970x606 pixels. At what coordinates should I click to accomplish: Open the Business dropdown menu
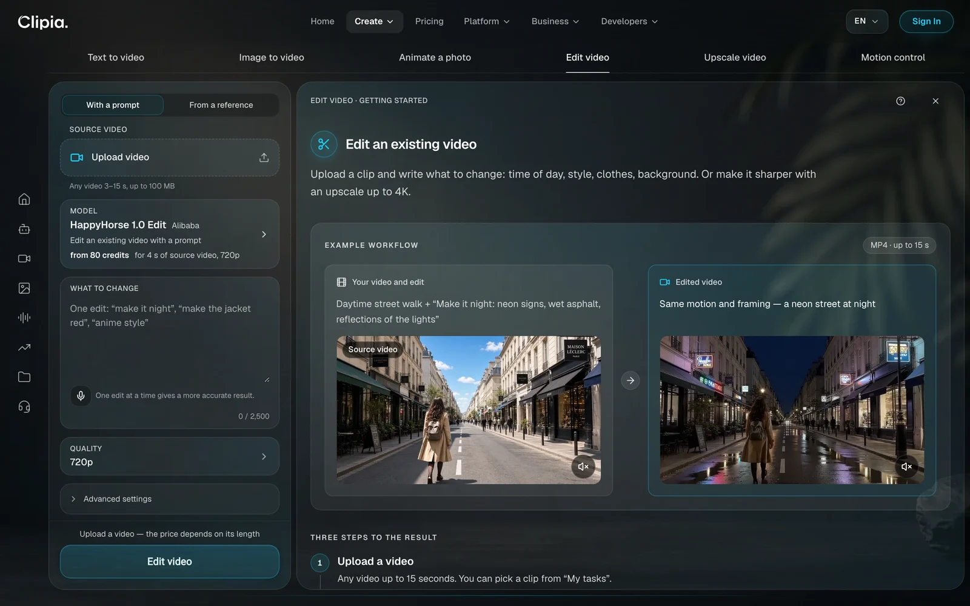coord(555,21)
